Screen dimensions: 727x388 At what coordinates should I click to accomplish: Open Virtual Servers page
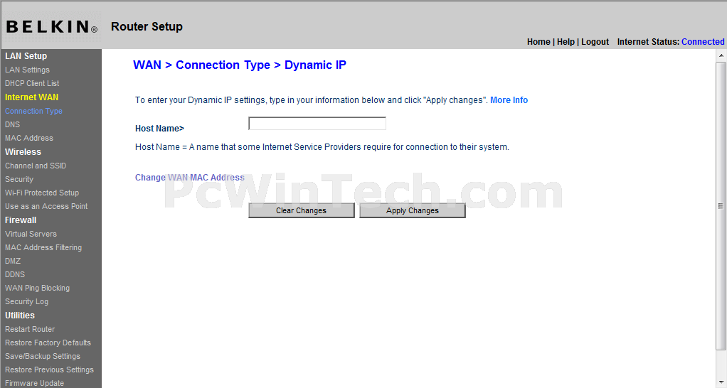(31, 234)
